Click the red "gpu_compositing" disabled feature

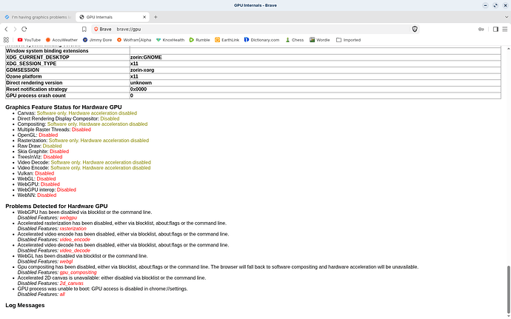tap(79, 272)
